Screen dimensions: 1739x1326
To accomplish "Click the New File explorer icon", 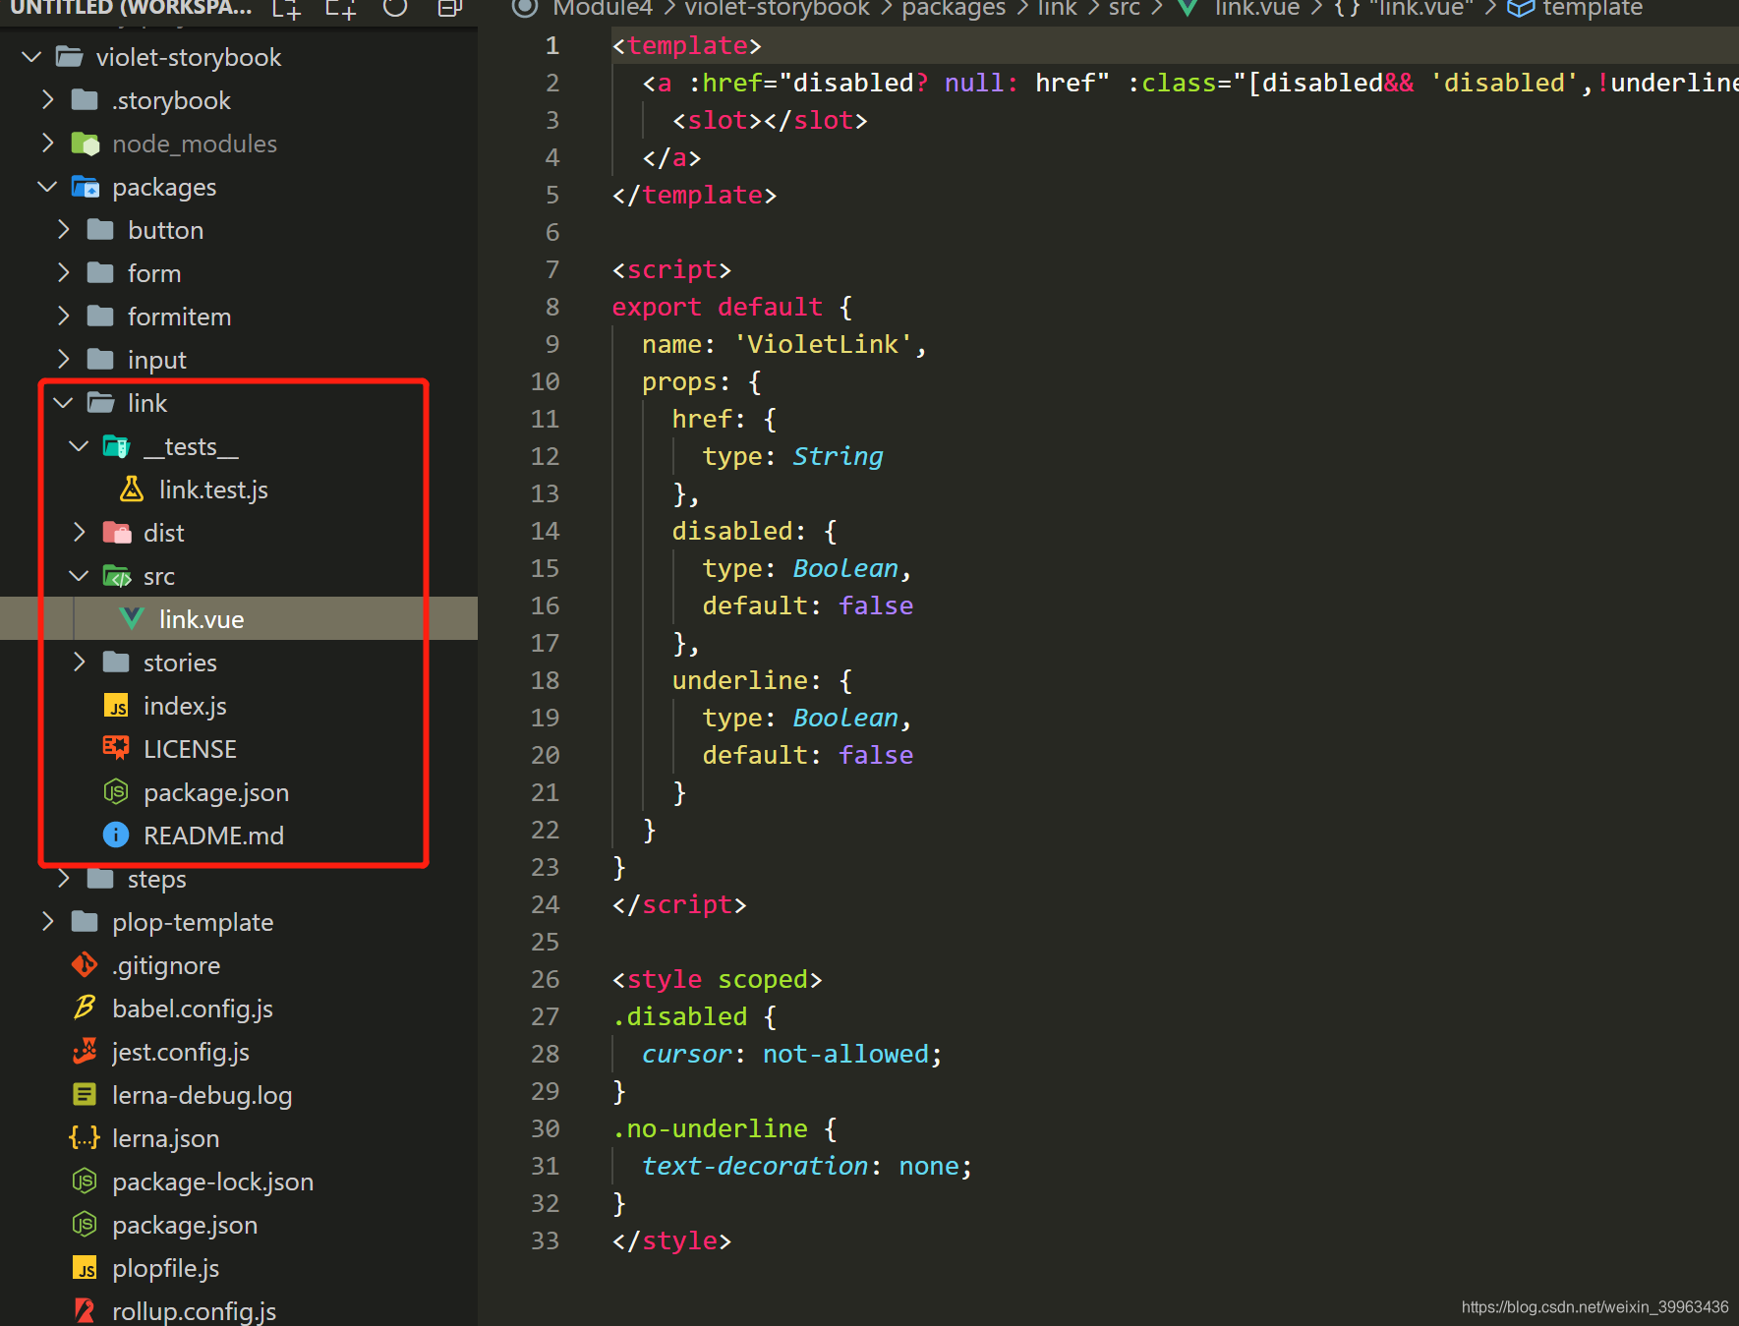I will [286, 9].
